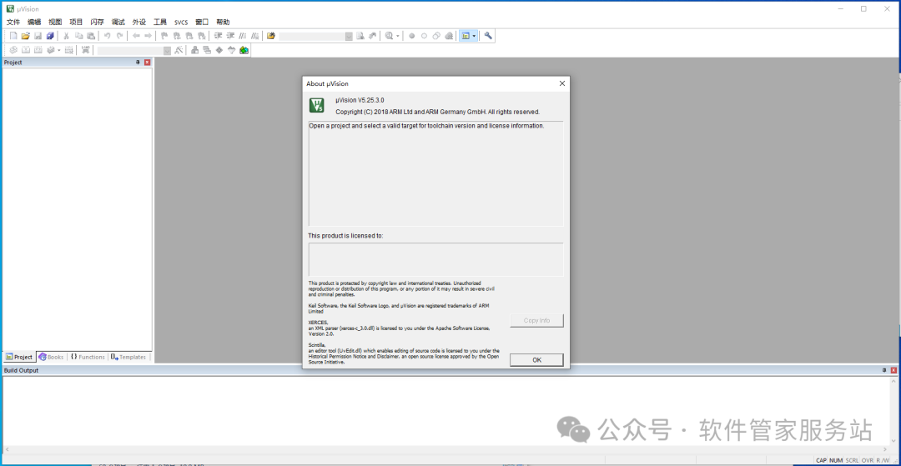The height and width of the screenshot is (466, 901).
Task: Click the Translate file build icon
Action: click(x=13, y=50)
